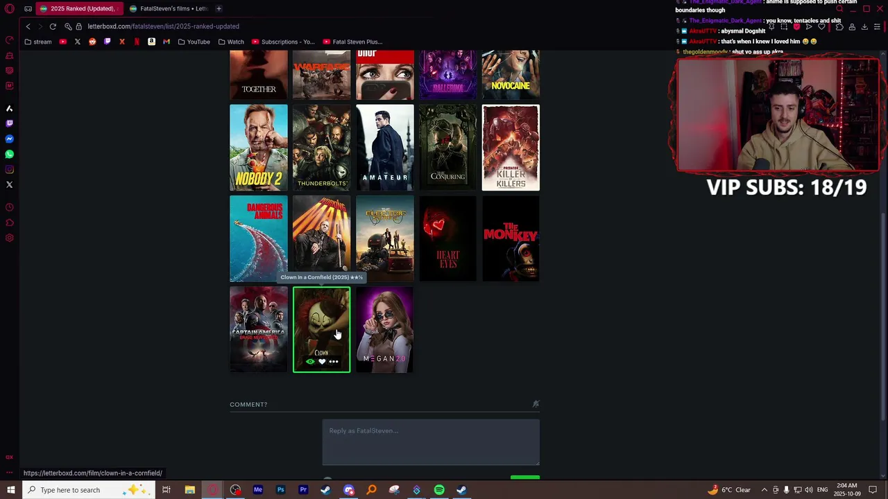The width and height of the screenshot is (888, 499).
Task: Open Captain America Brave New World poster
Action: 259,329
